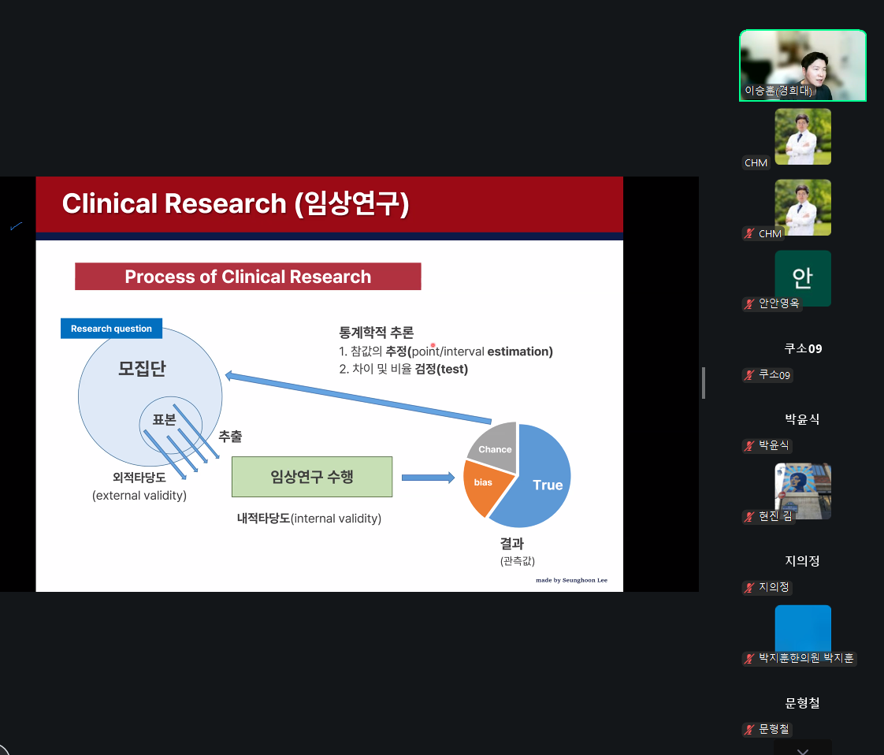This screenshot has width=884, height=755.
Task: Click the orange bias pie slice
Action: coord(481,483)
